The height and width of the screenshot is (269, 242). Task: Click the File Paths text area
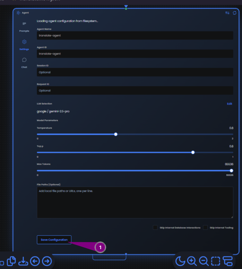click(x=135, y=202)
